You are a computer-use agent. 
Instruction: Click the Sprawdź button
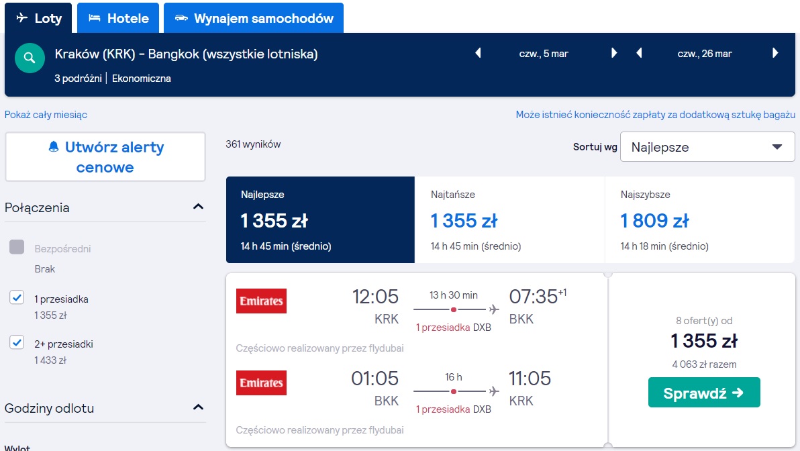pos(704,393)
